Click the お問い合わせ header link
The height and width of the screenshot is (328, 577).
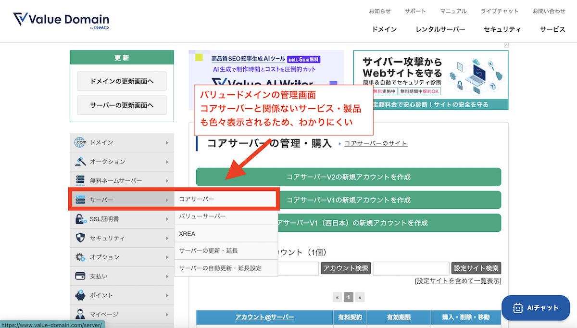549,11
